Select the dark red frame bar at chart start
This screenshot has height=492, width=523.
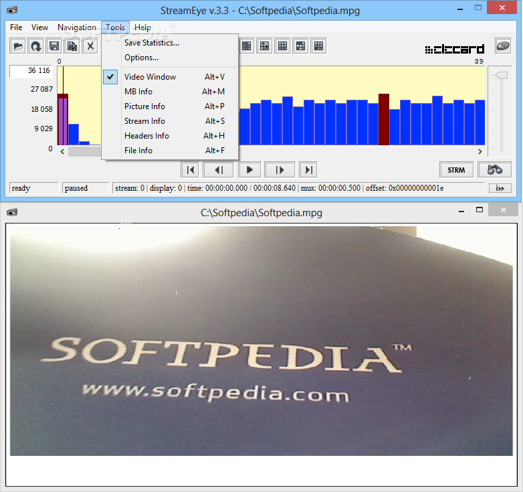click(x=63, y=119)
